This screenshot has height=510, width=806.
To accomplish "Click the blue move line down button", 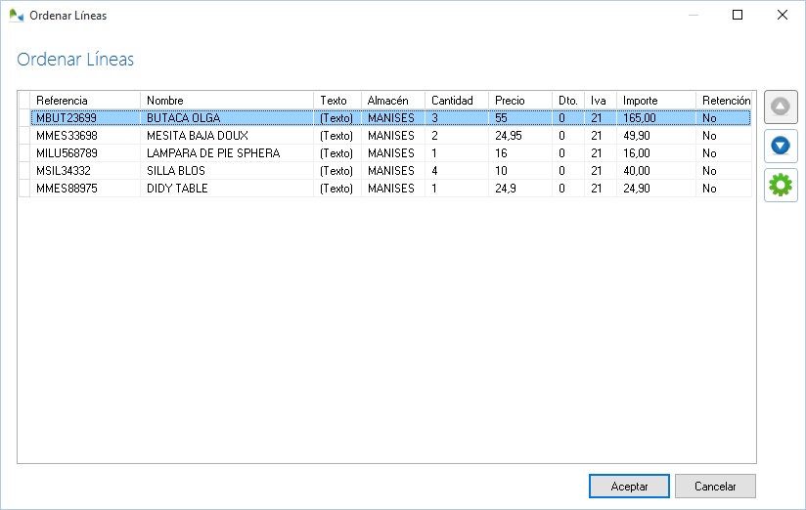I will point(781,146).
